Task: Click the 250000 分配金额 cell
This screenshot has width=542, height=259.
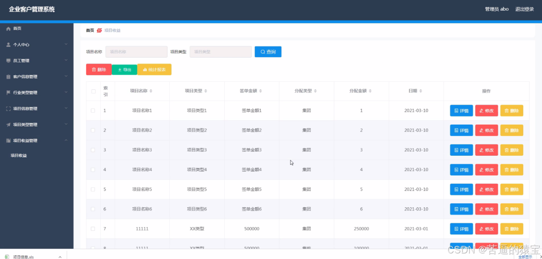Action: tap(361, 229)
